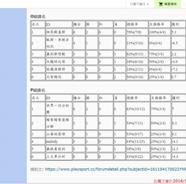Click ID cell 賭聖賭聖逢賭必勝
Image resolution: width=186 pixels, height=184 pixels.
tap(59, 123)
